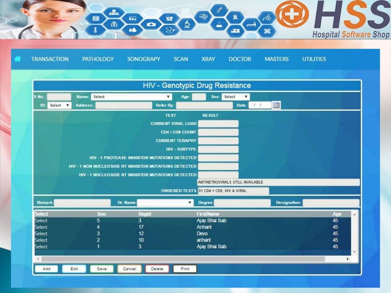Open the DOCTOR menu

(x=240, y=59)
